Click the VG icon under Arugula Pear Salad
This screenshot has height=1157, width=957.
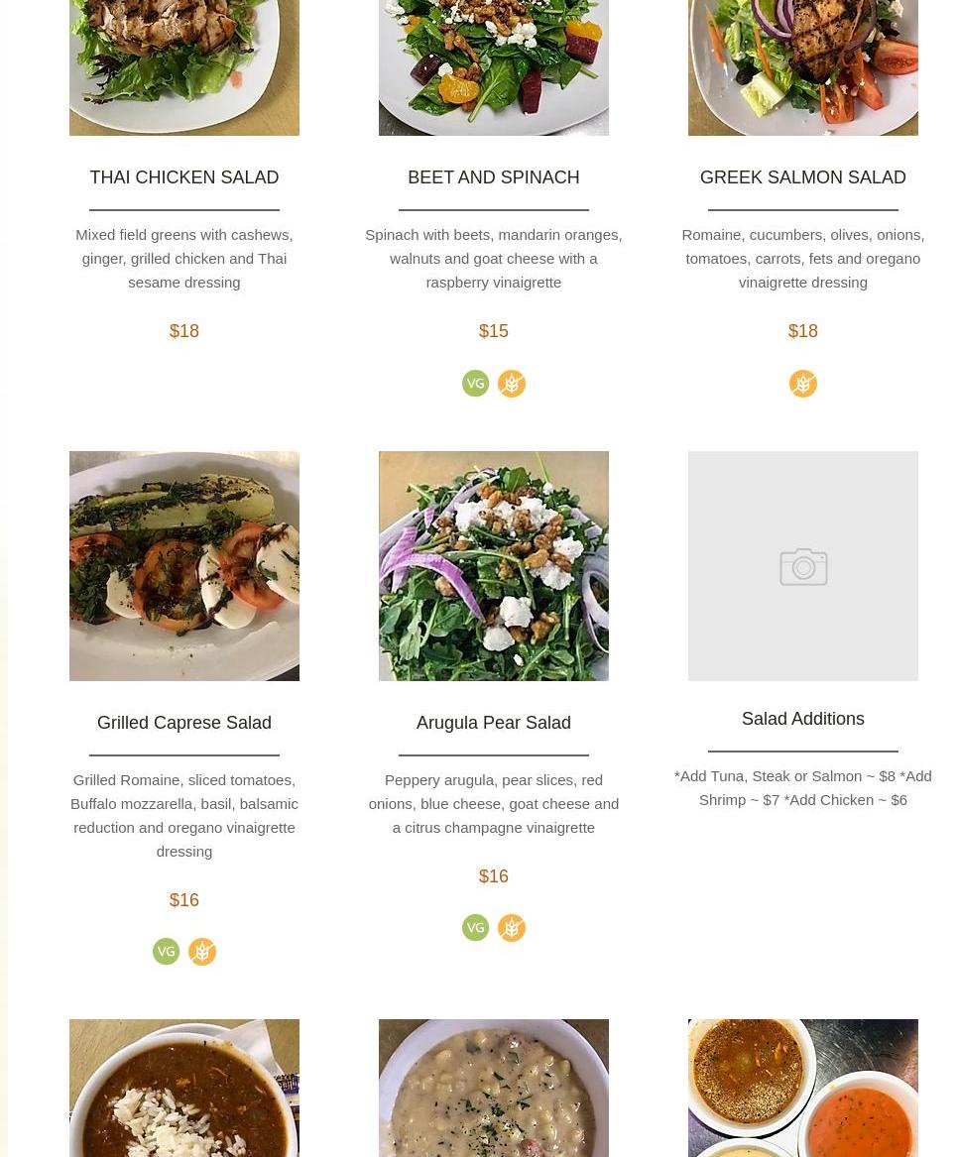click(x=475, y=928)
